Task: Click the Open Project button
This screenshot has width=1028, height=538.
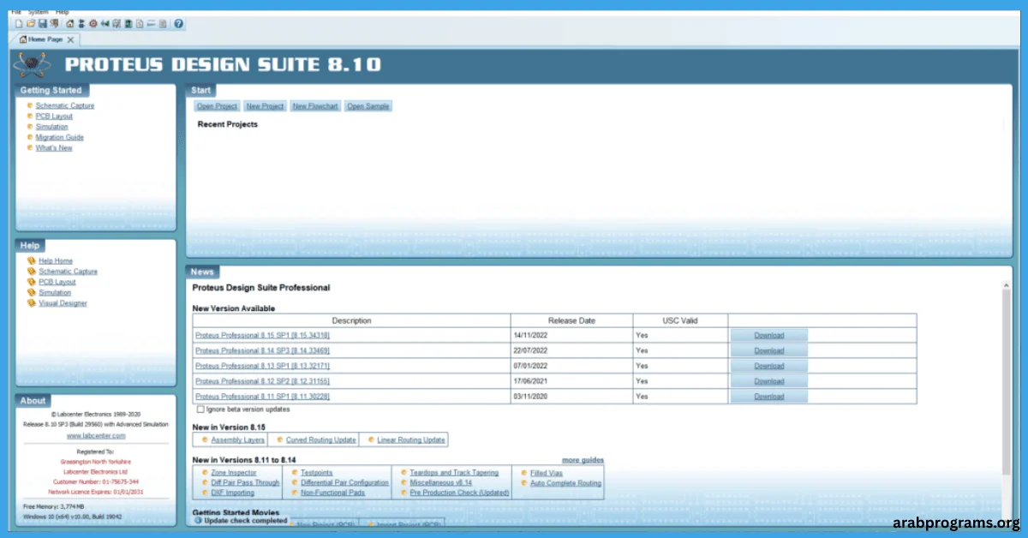Action: click(217, 106)
